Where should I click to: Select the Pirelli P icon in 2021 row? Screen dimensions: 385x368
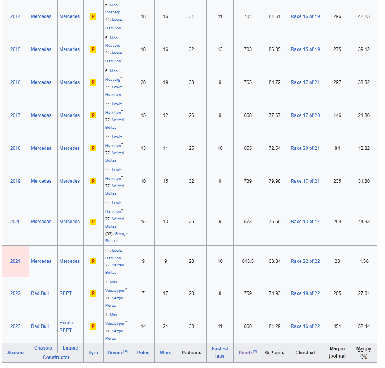pyautogui.click(x=93, y=261)
